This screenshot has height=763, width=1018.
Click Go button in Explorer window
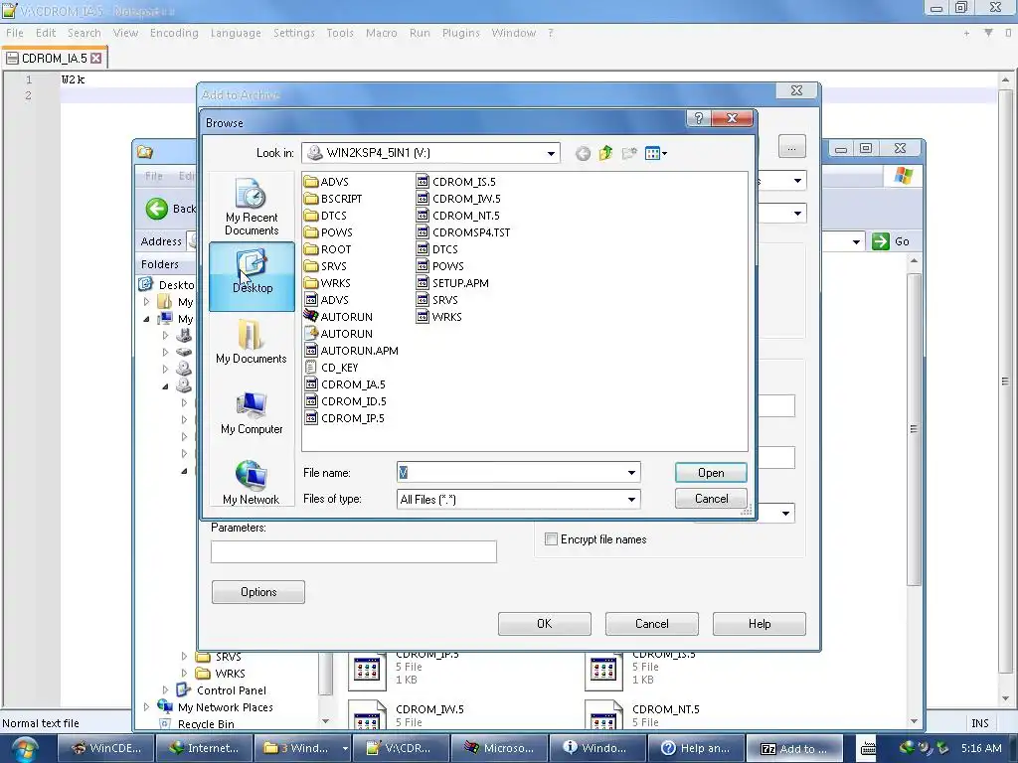pyautogui.click(x=891, y=241)
